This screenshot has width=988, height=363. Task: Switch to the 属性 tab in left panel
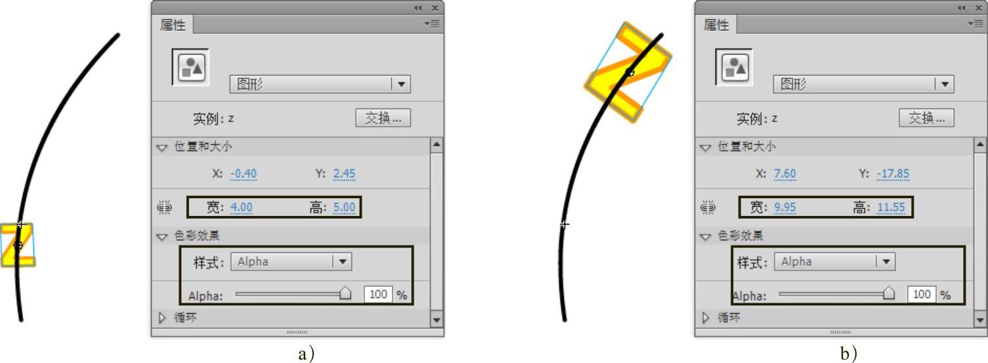(x=173, y=25)
